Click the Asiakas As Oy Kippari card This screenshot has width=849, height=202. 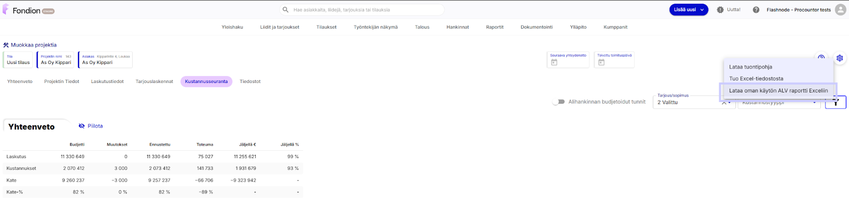(x=105, y=60)
